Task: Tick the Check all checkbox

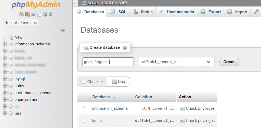Action: coord(83,82)
